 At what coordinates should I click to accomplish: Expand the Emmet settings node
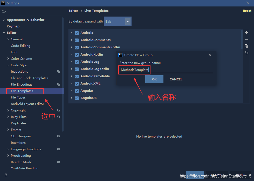(8, 130)
